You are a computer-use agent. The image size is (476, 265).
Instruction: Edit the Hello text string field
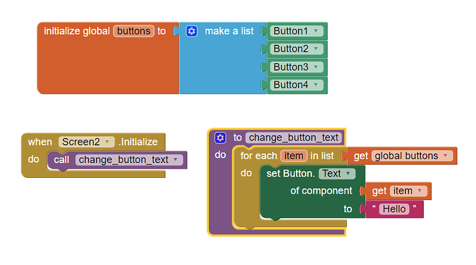click(394, 209)
